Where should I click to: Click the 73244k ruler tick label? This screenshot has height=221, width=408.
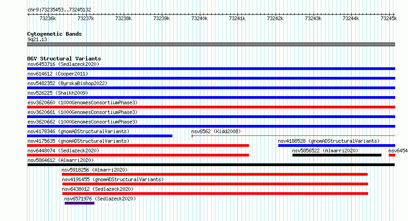[351, 18]
